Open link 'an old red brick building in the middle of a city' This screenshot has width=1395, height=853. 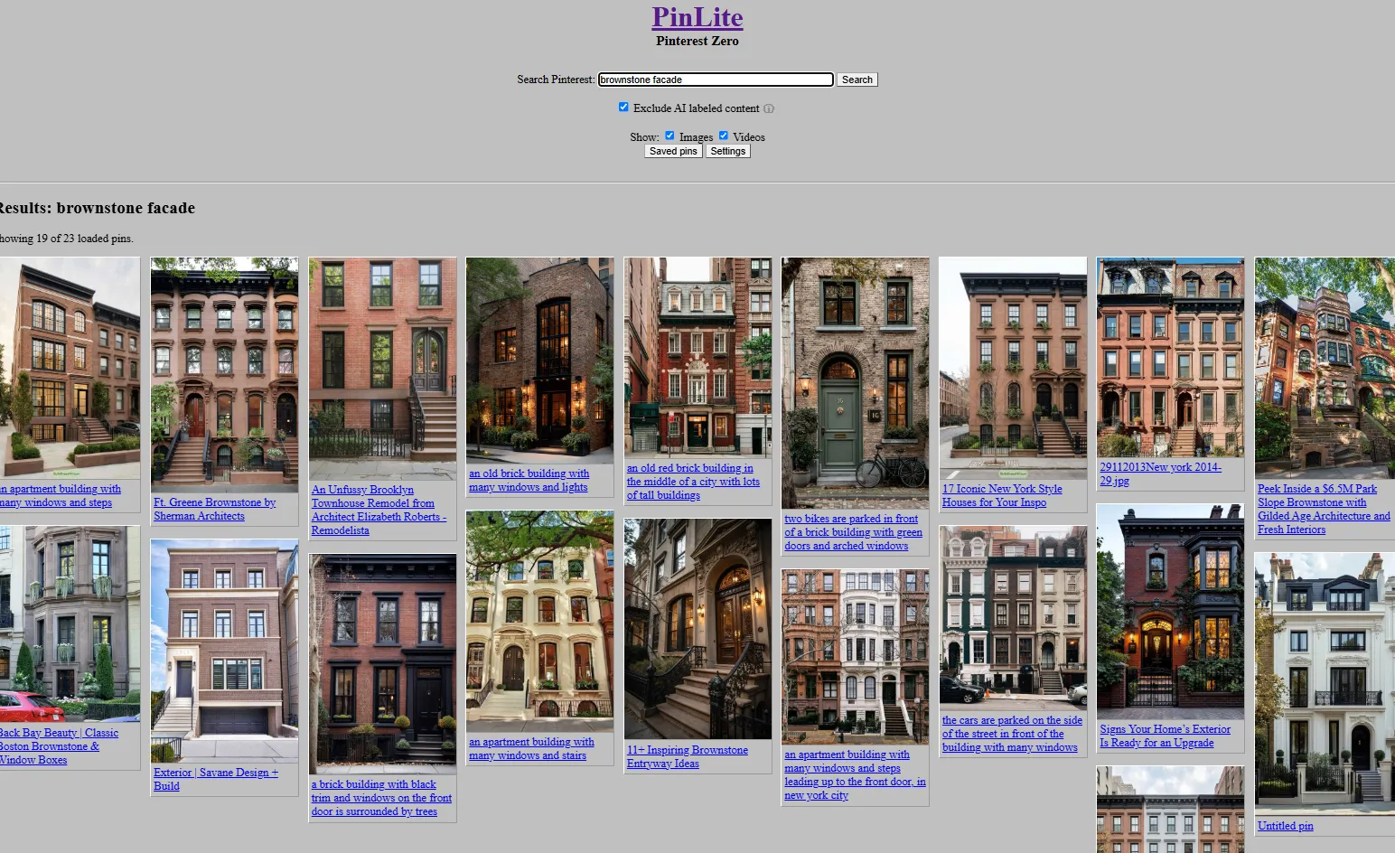click(693, 482)
